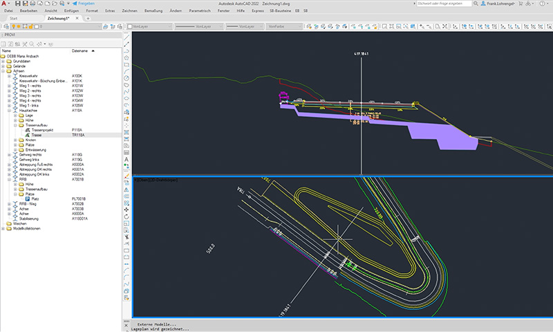Image resolution: width=553 pixels, height=332 pixels.
Task: Collapse the Hauptachse tree node
Action: click(x=9, y=109)
